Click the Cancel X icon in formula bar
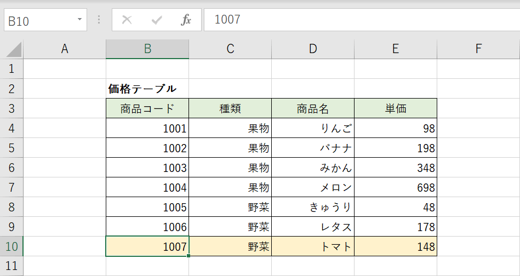The height and width of the screenshot is (276, 520). tap(127, 20)
